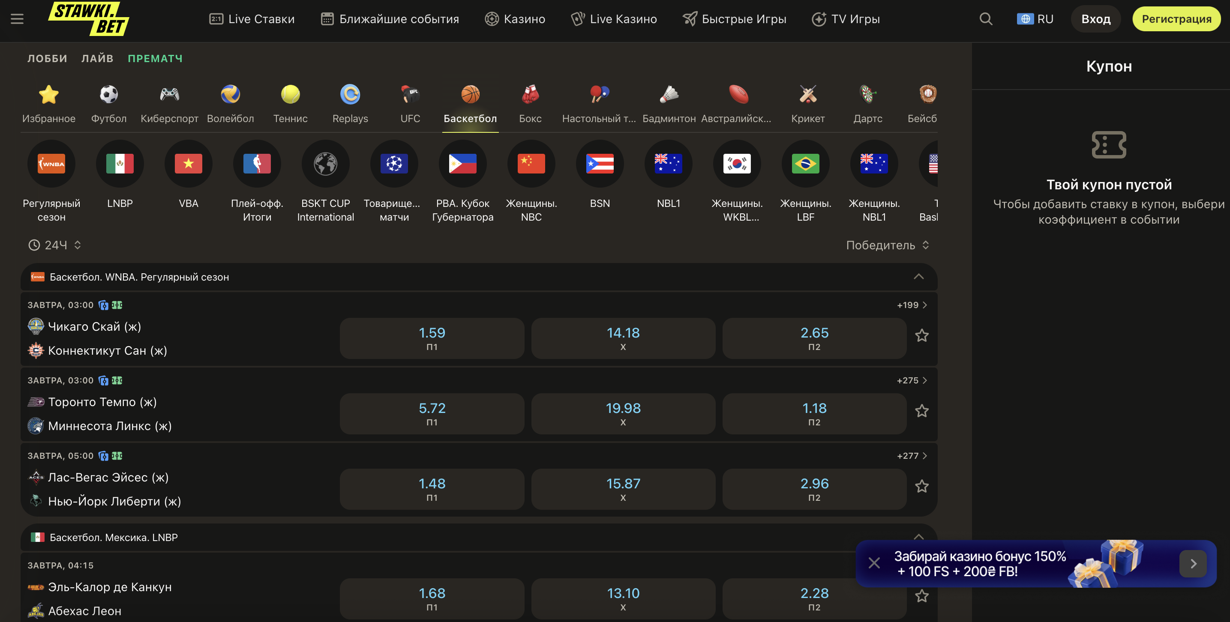Click the promo banner arrow button
The height and width of the screenshot is (622, 1230).
[x=1193, y=564]
